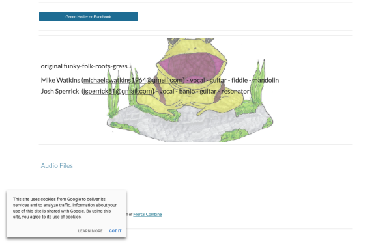Image resolution: width=391 pixels, height=244 pixels.
Task: Email jsperrick81@gmail.com link
Action: [118, 91]
